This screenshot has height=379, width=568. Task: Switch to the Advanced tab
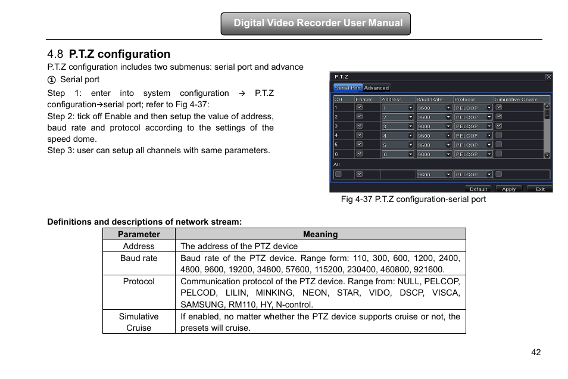tap(376, 88)
